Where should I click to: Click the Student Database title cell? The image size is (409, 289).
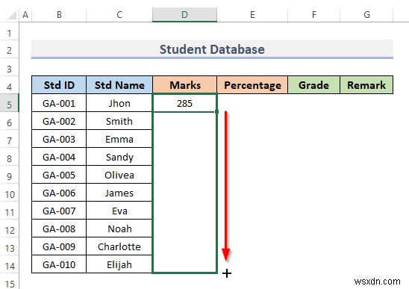pyautogui.click(x=212, y=49)
